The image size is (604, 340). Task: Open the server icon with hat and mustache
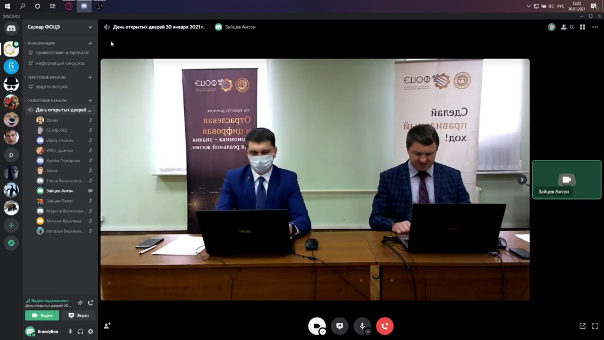11,84
